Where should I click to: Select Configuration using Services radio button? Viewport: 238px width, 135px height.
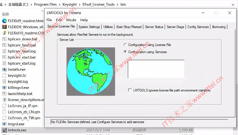(x=125, y=52)
